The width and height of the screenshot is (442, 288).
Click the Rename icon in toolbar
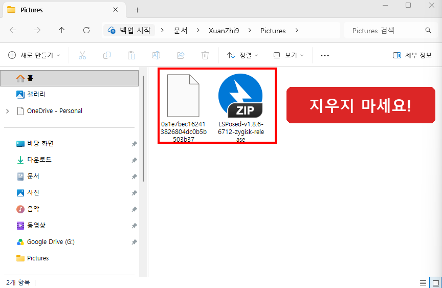[156, 55]
